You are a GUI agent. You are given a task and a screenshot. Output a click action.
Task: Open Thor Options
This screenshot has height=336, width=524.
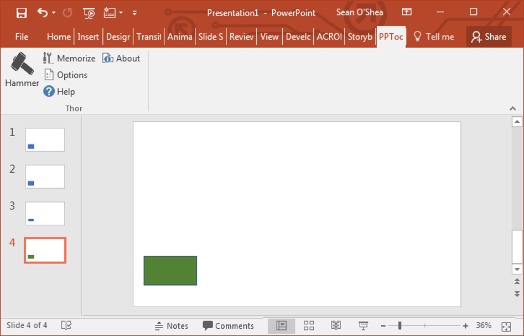tap(66, 75)
